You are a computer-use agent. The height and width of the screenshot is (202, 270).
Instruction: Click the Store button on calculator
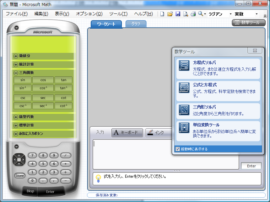click(x=20, y=175)
